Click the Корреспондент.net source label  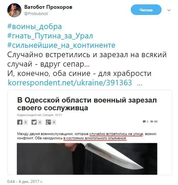click(29, 115)
